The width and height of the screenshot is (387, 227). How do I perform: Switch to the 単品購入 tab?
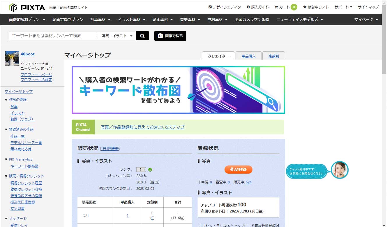click(248, 56)
